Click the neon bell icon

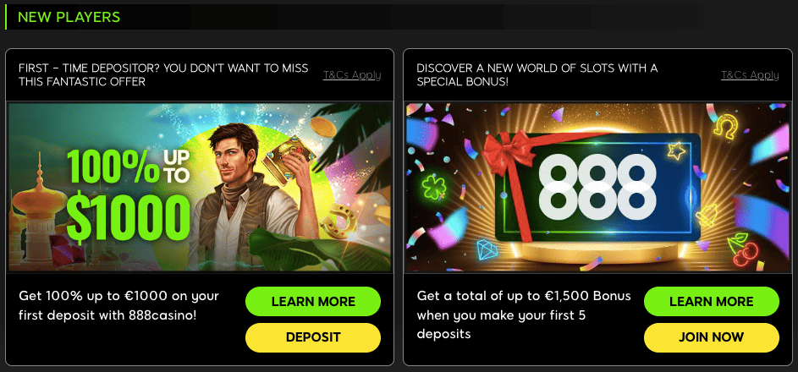(707, 216)
